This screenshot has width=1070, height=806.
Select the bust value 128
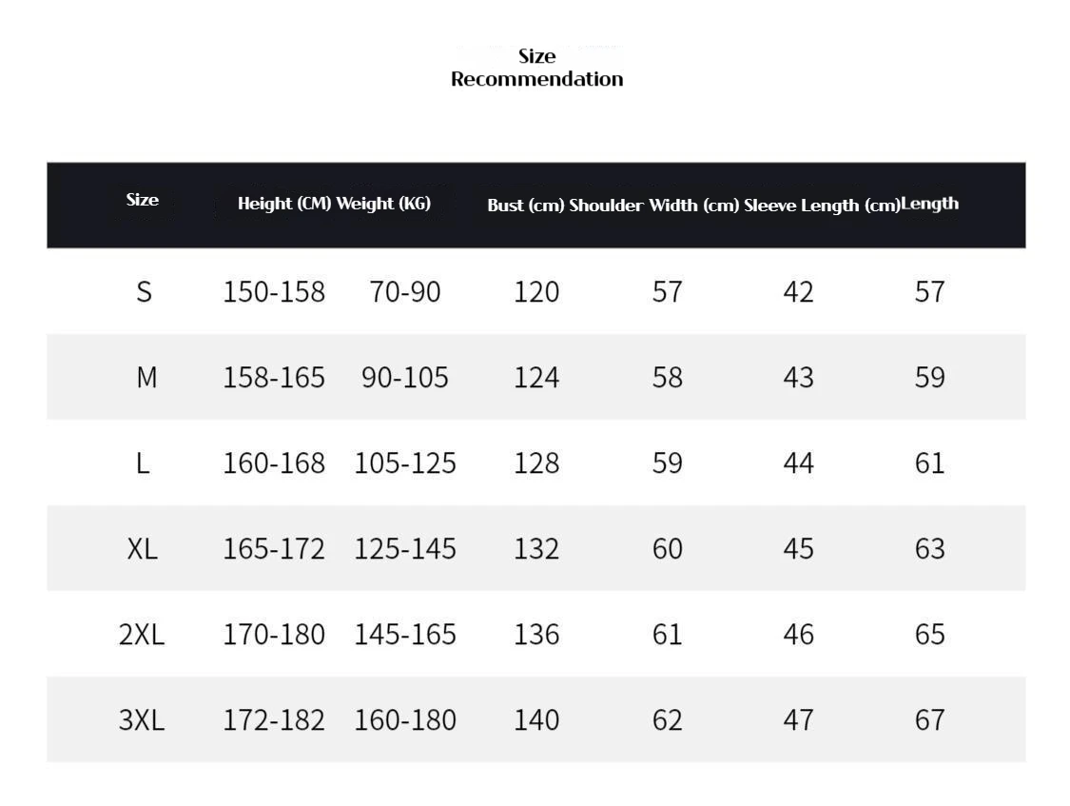coord(536,462)
